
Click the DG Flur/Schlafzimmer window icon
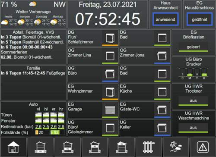(x=110, y=38)
